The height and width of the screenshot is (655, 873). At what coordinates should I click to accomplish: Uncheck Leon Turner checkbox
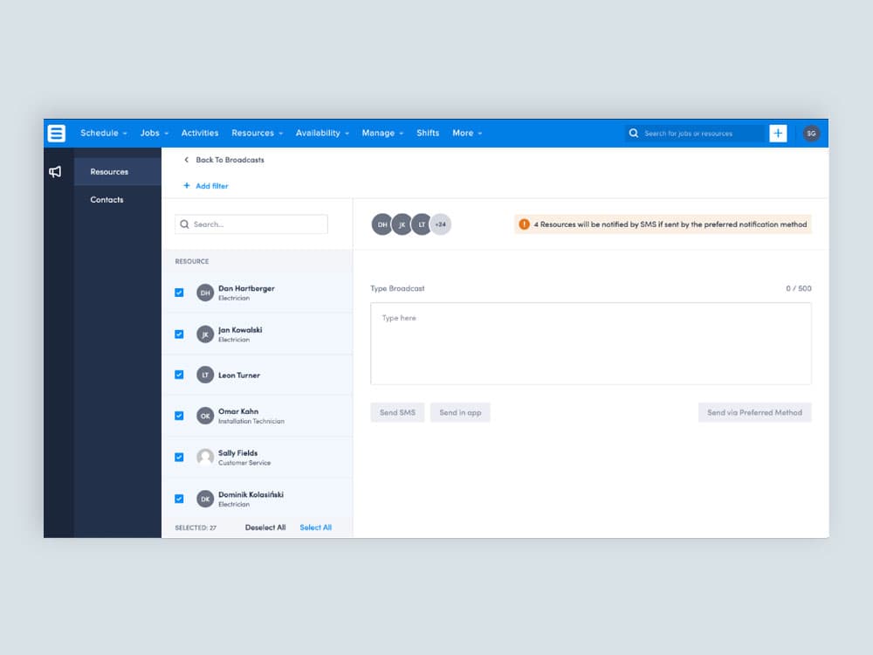[x=179, y=375]
